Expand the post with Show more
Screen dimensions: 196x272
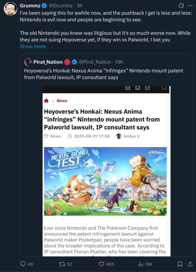pos(33,46)
